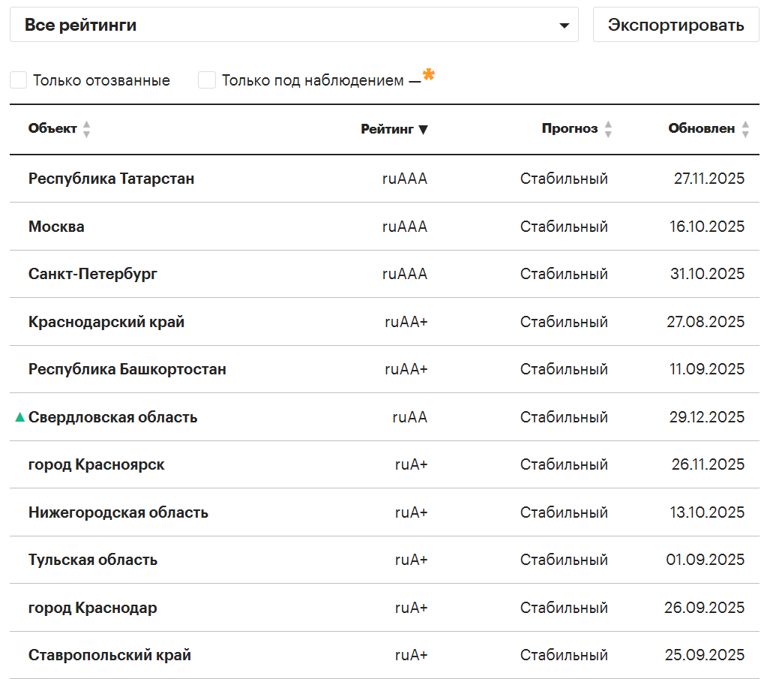Select Нижегородская область in the table
The image size is (770, 679).
pyautogui.click(x=118, y=512)
